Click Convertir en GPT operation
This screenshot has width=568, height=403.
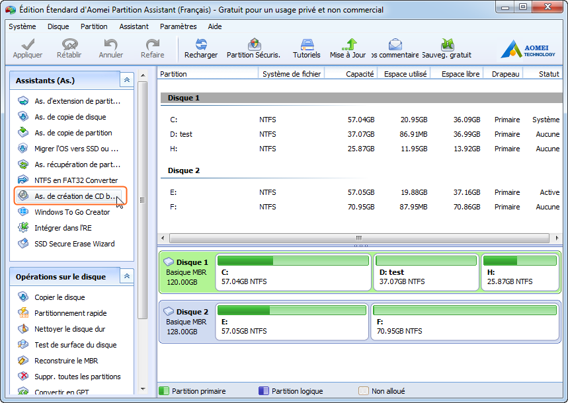pyautogui.click(x=54, y=391)
